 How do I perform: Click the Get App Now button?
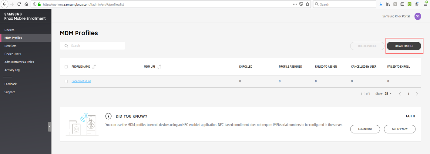[x=400, y=129]
